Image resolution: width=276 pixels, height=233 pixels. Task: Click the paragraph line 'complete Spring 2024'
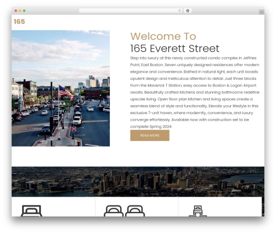[151, 127]
